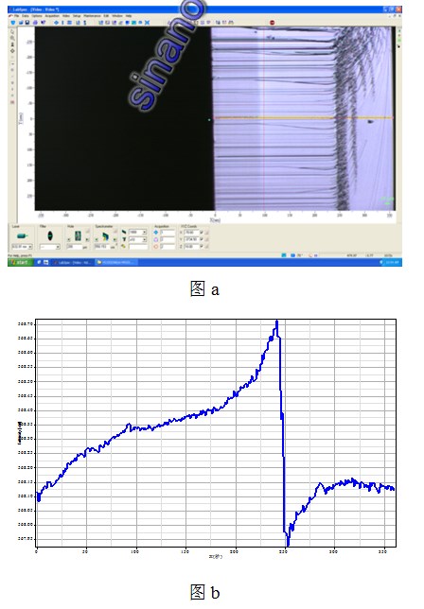This screenshot has height=609, width=424.
Task: Toggle the Y coordinate checkbox
Action: coord(202,239)
